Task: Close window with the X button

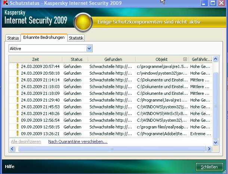Action: click(x=221, y=3)
